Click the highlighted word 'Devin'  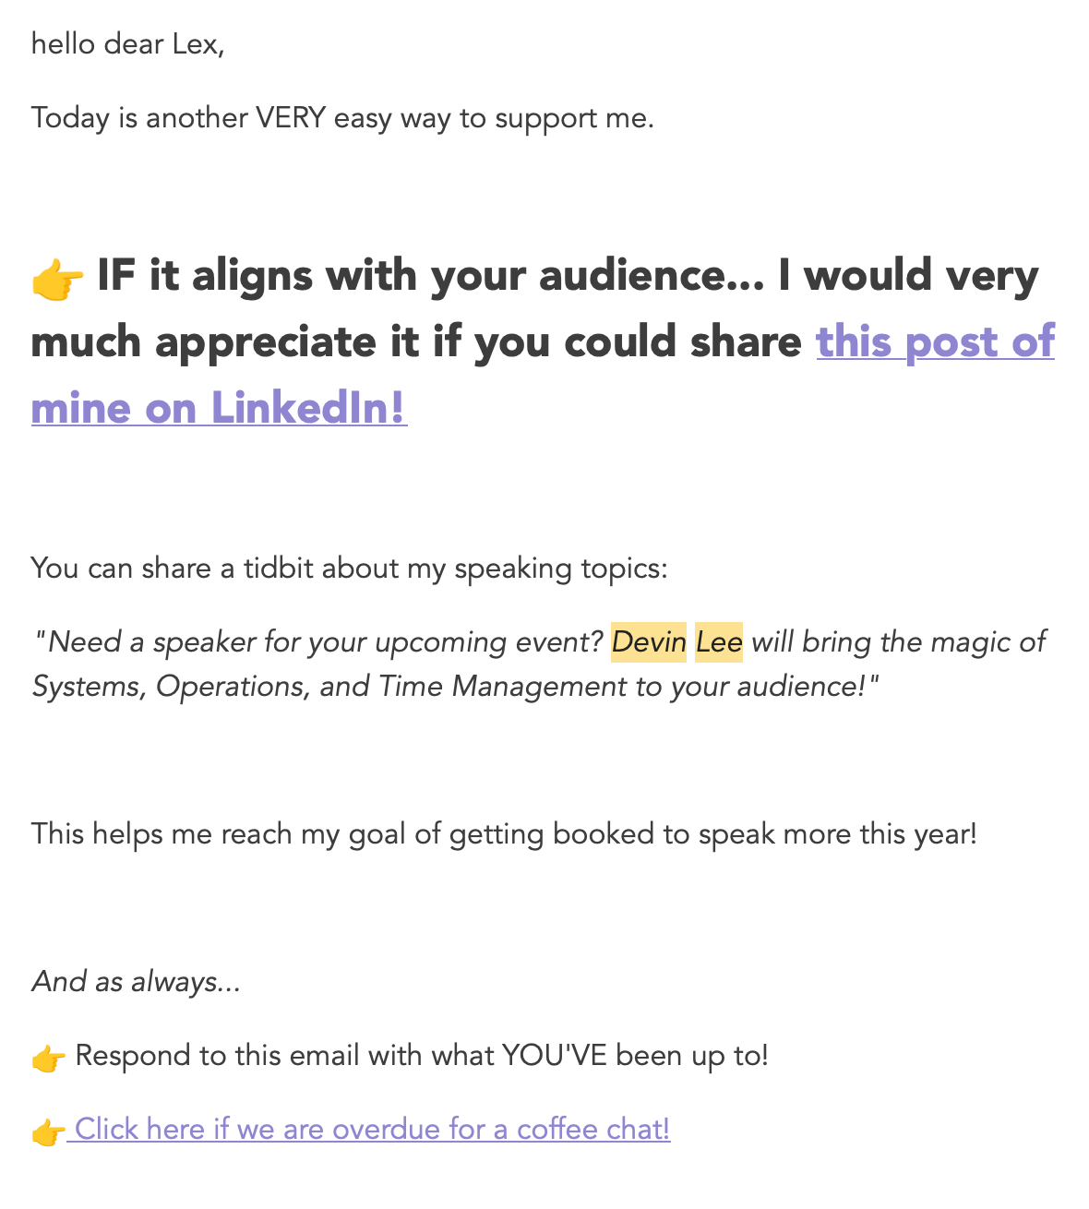click(649, 641)
